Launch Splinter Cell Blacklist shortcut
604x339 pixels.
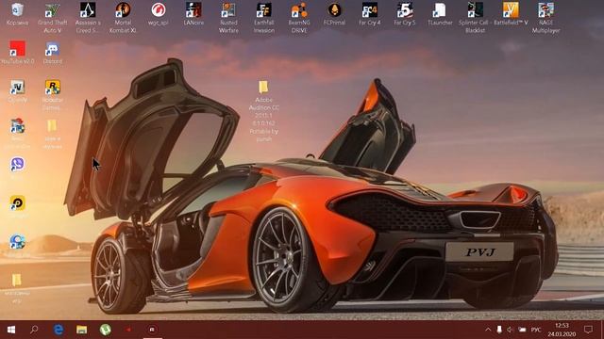coord(475,10)
